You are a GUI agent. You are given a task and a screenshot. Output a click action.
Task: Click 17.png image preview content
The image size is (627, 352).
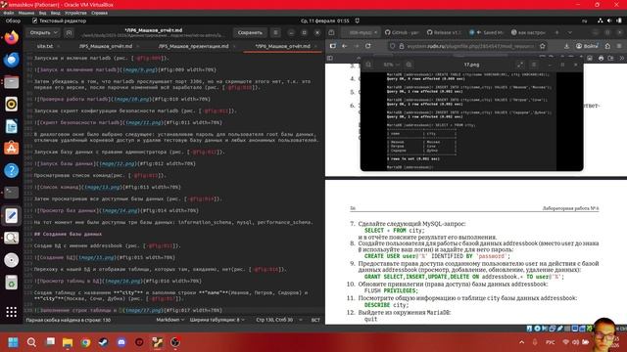click(472, 121)
